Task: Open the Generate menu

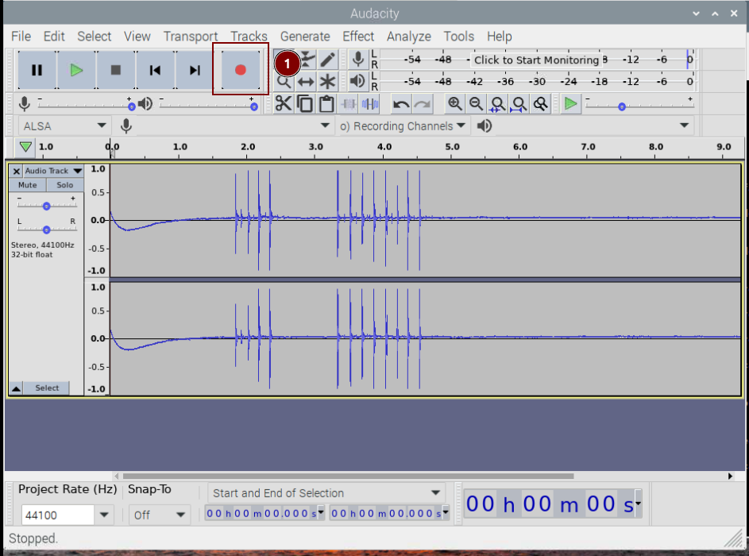Action: [305, 37]
